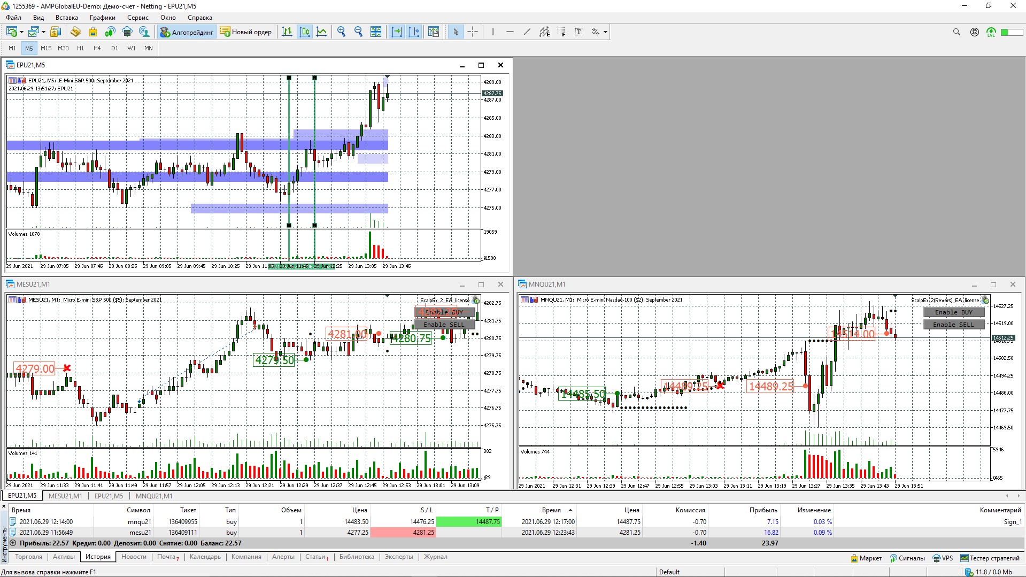Open the Календарь tab

(x=205, y=557)
